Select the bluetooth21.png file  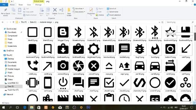(x=94, y=34)
